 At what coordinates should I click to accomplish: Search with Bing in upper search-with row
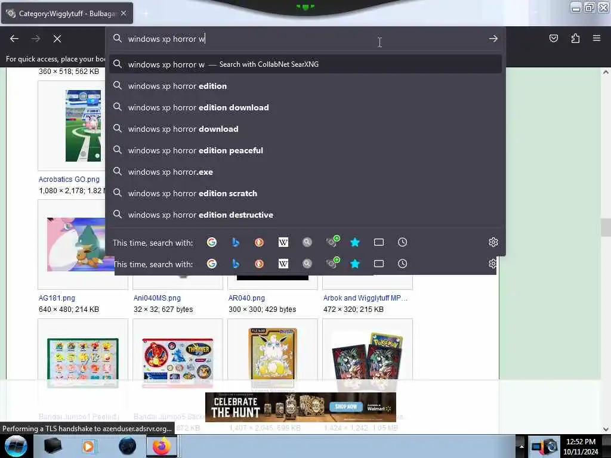coord(235,242)
